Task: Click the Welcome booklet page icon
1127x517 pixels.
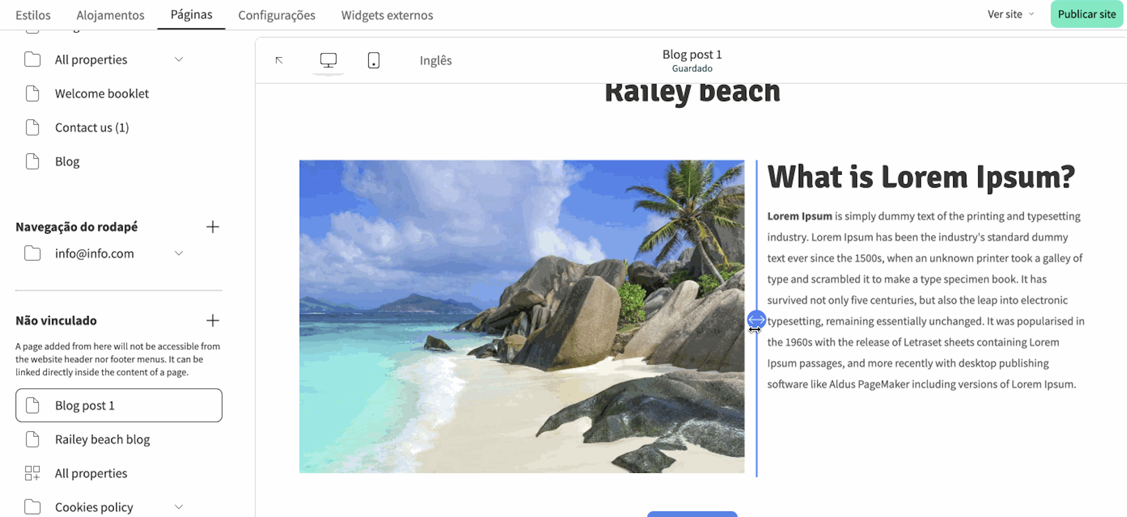Action: 32,94
